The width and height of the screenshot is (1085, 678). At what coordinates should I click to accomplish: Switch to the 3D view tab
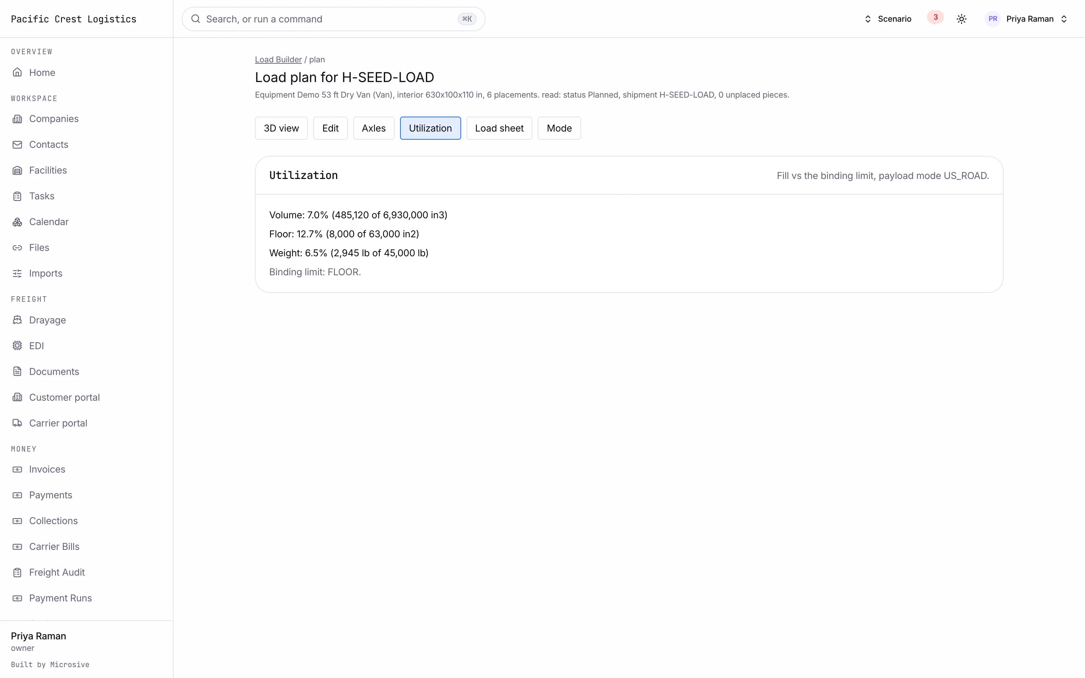(x=281, y=128)
